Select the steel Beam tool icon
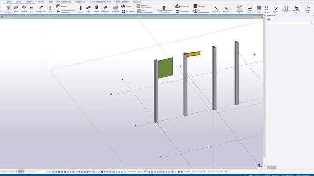Screen dimensions: 314x176 [x=16, y=8]
